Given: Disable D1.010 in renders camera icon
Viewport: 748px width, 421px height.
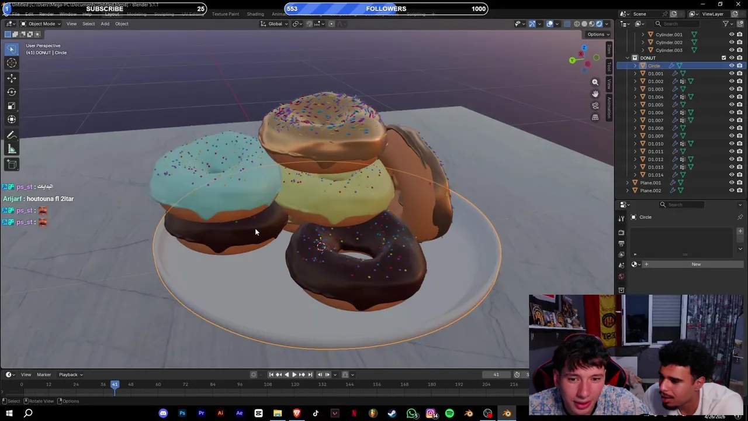Looking at the screenshot, I should point(739,143).
